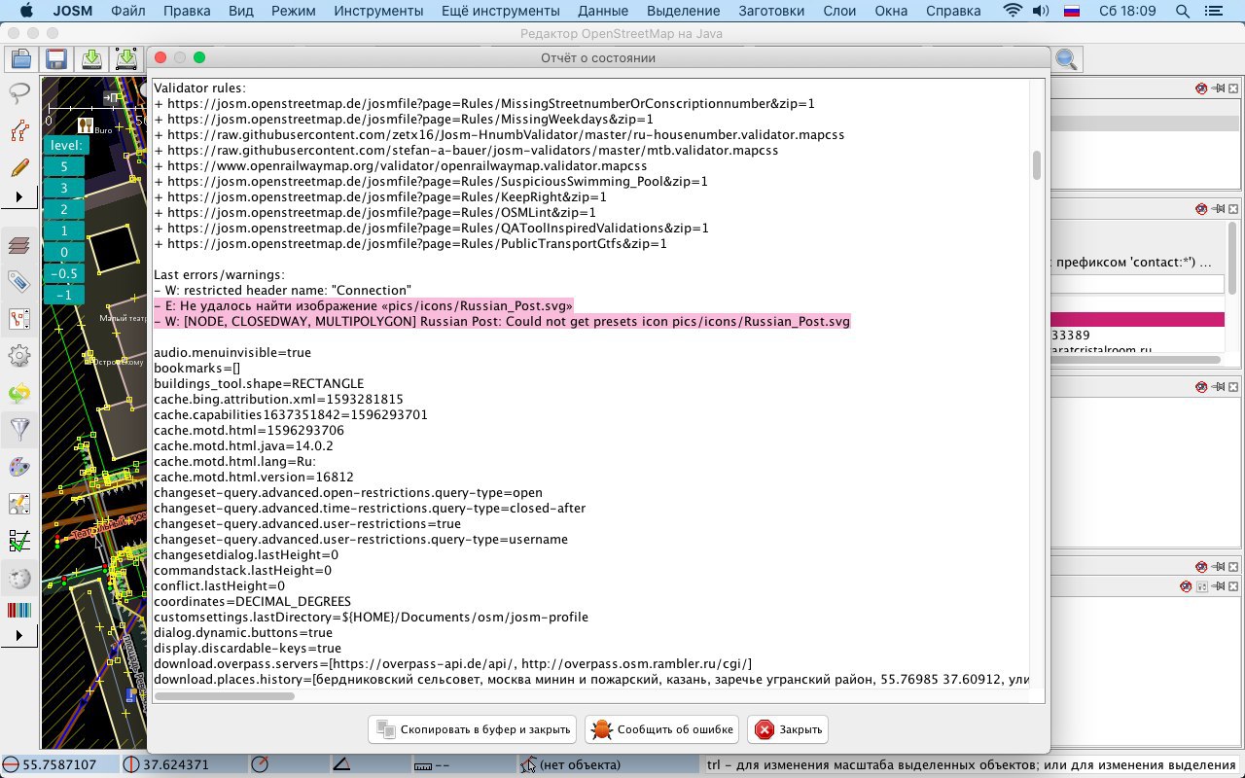Open the Слои menu
The width and height of the screenshot is (1245, 778).
pos(838,11)
